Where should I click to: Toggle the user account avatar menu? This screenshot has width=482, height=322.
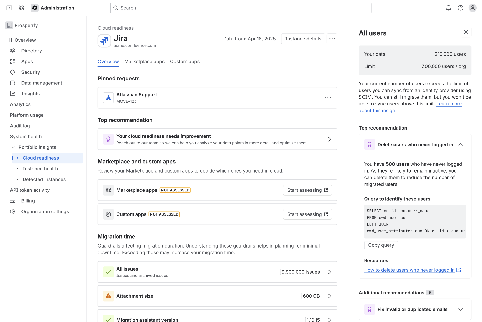coord(473,8)
